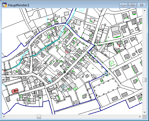Click the horizontal scrollbar left arrow

4,117
